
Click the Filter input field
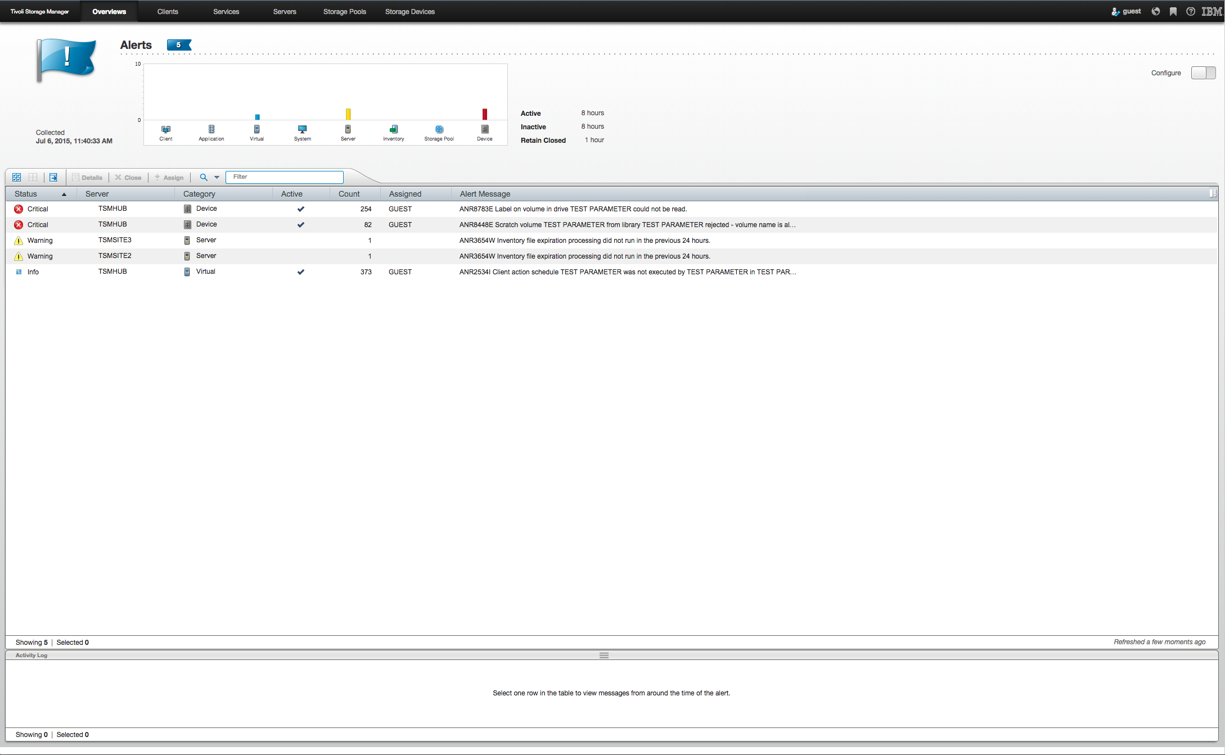point(285,177)
